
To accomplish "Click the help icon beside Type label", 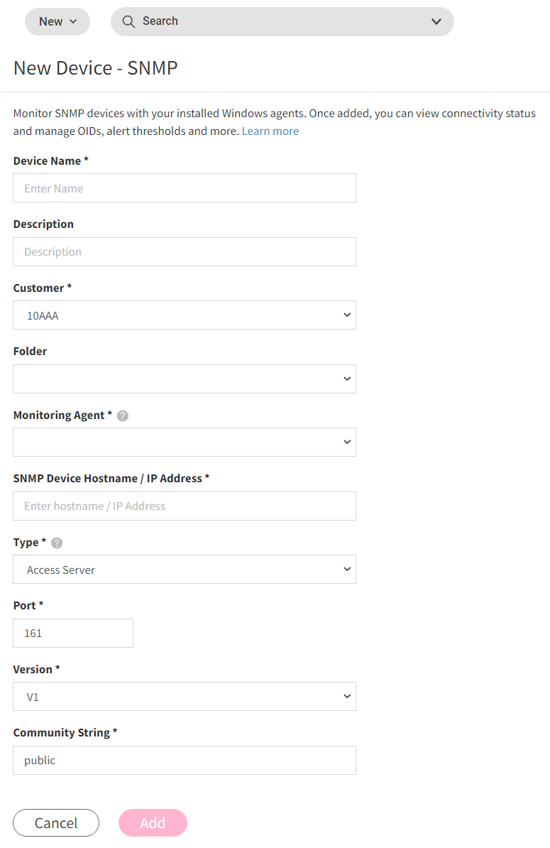I will click(x=57, y=543).
